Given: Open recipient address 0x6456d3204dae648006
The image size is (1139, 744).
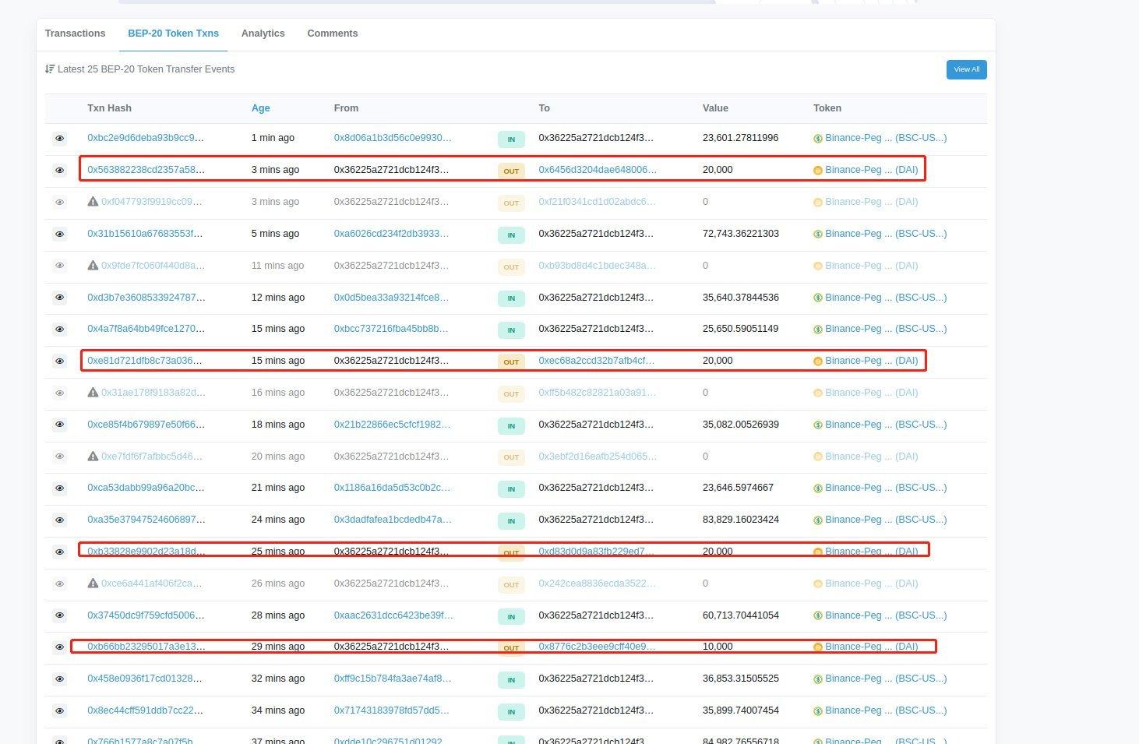Looking at the screenshot, I should coord(597,170).
